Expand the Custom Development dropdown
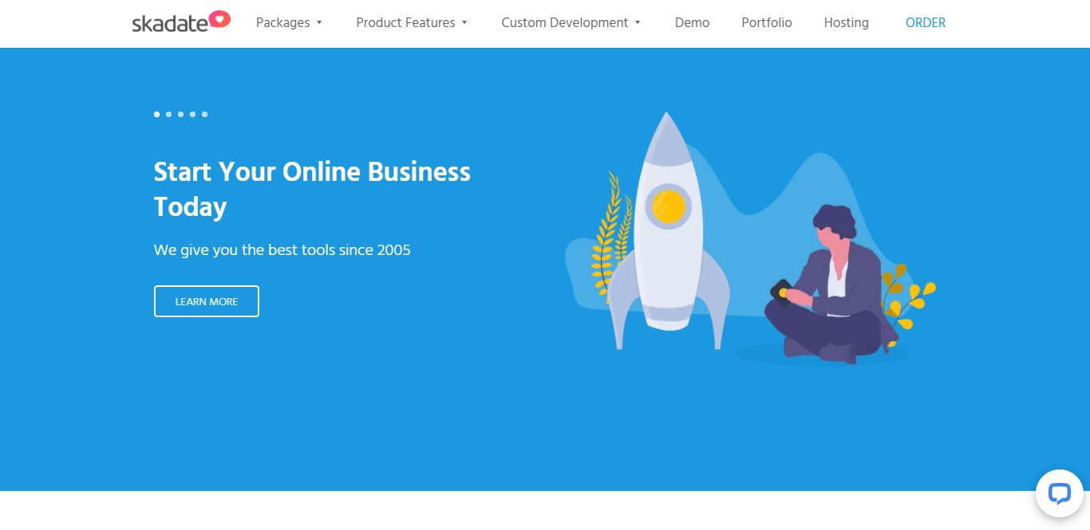The height and width of the screenshot is (530, 1090). (571, 23)
